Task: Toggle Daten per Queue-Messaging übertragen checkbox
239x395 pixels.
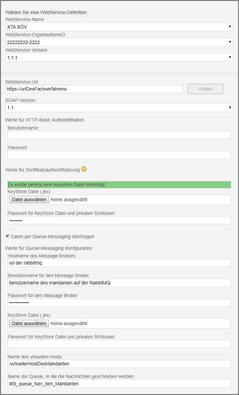Action: point(8,236)
